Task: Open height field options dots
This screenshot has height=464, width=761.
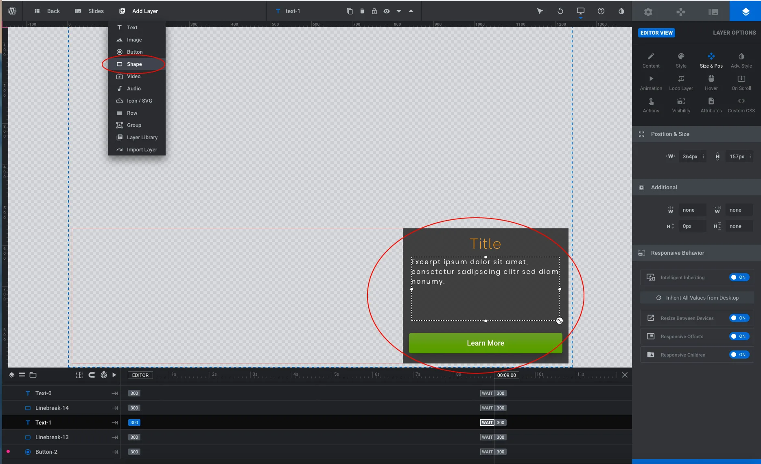Action: click(750, 156)
